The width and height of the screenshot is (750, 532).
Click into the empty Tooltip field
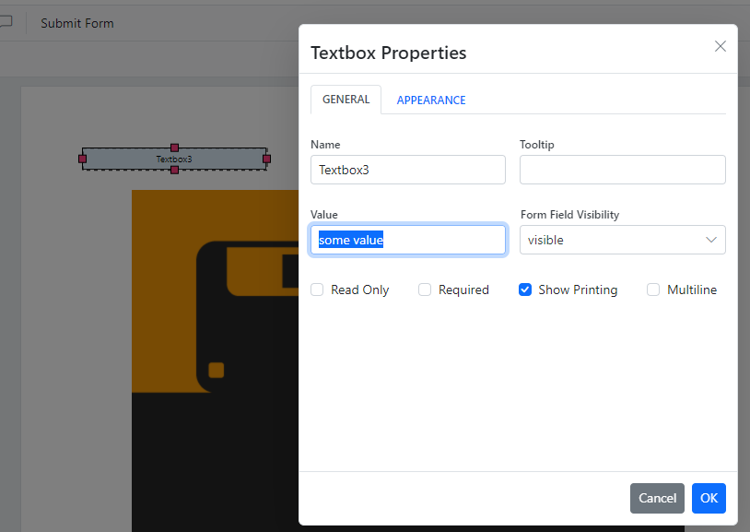point(622,170)
